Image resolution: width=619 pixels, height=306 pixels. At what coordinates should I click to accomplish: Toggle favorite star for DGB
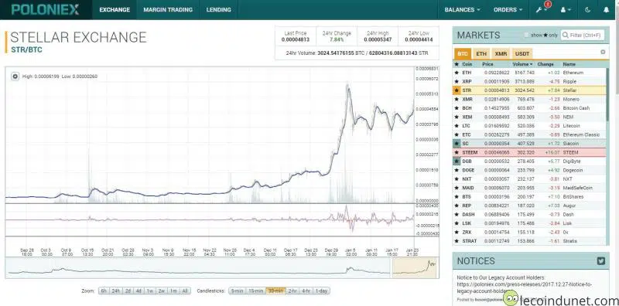[457, 161]
